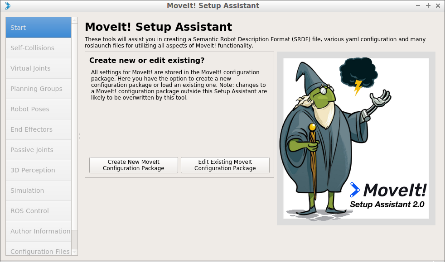Select Configuration Files sidebar entry

pyautogui.click(x=39, y=249)
